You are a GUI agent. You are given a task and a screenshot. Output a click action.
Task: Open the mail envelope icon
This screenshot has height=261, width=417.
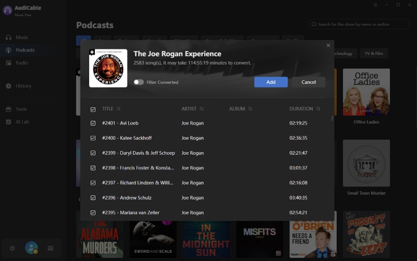pos(50,248)
